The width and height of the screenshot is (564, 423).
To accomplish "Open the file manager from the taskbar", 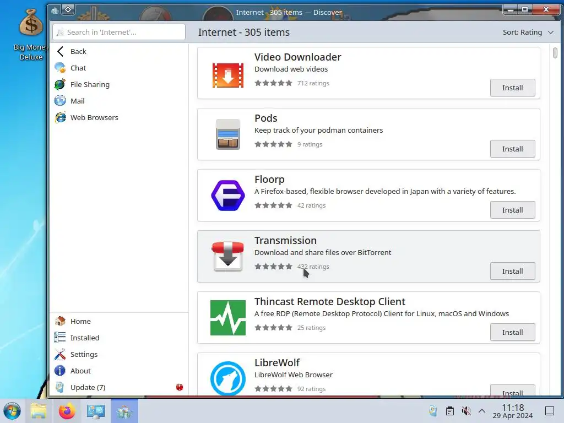I will tap(39, 411).
